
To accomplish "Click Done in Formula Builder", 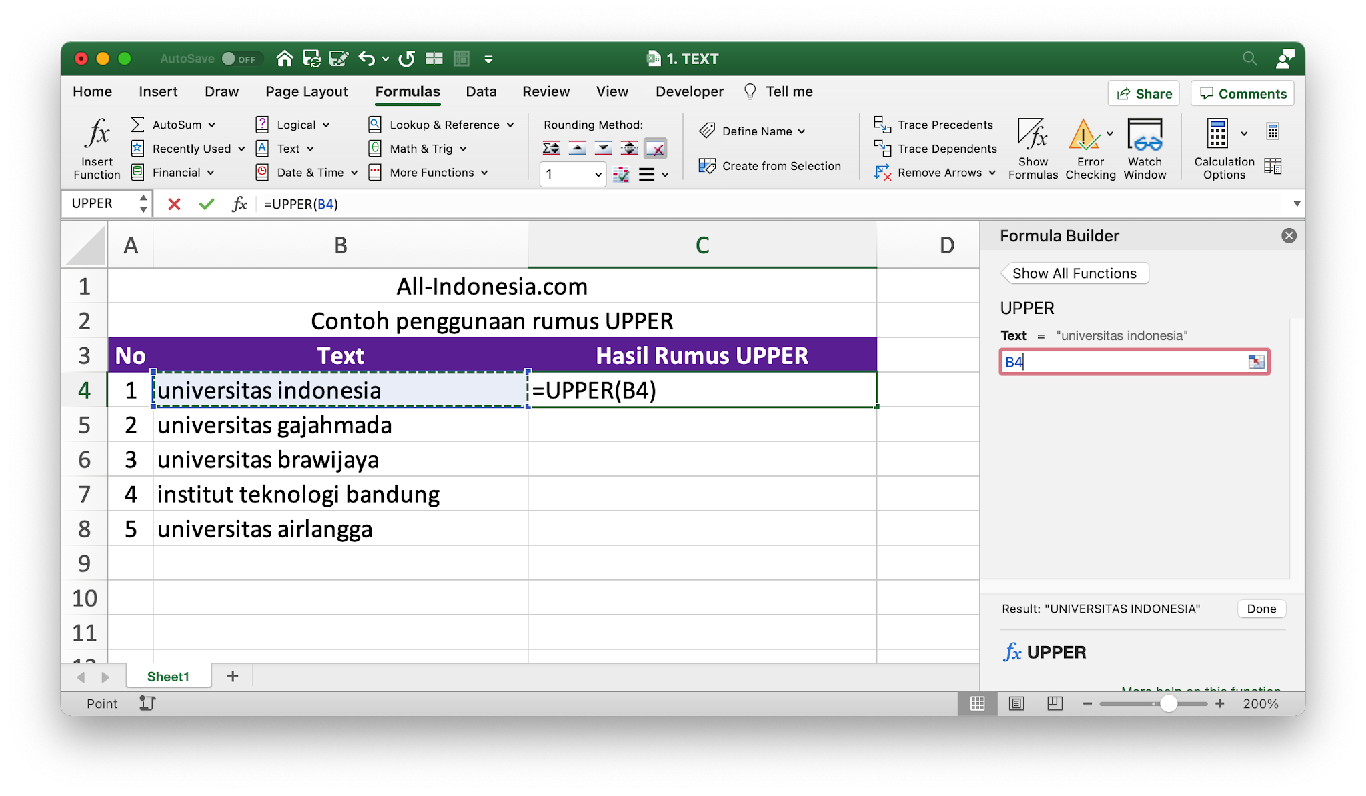I will point(1261,609).
